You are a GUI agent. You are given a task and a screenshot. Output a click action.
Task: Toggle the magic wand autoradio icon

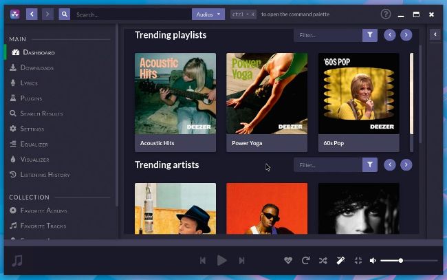pyautogui.click(x=340, y=260)
